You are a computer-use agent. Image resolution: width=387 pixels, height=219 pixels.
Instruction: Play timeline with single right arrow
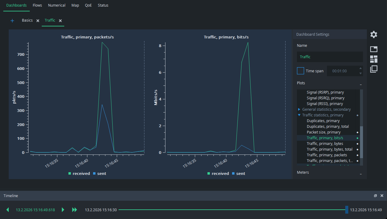point(63,210)
